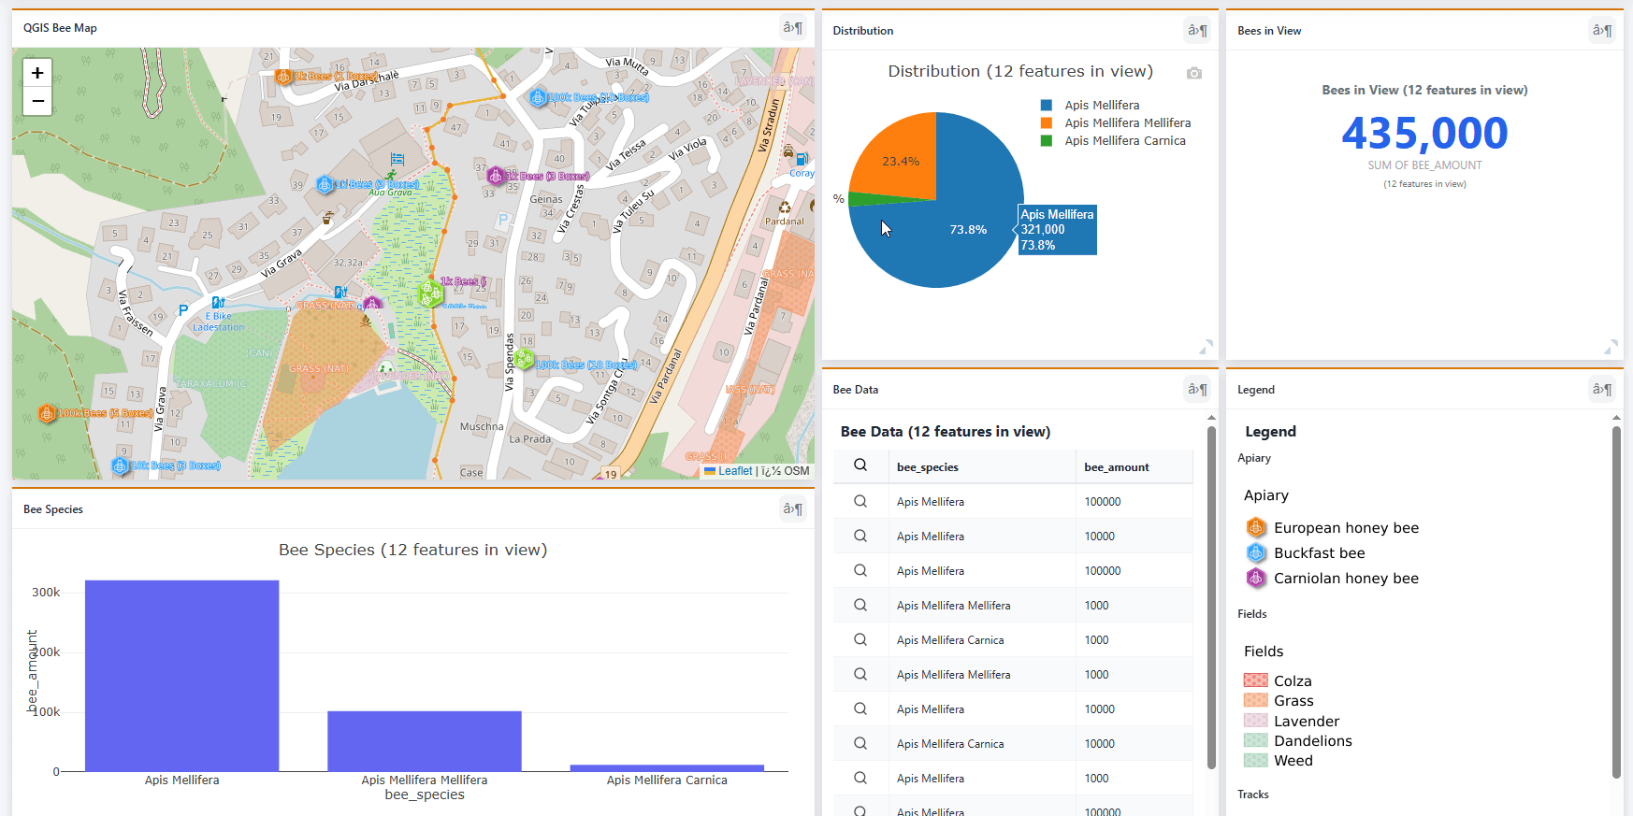Open the Leaflet attribution link
The width and height of the screenshot is (1633, 816).
[734, 471]
